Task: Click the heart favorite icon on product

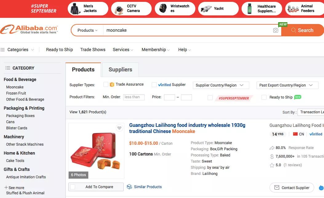Action: click(119, 128)
